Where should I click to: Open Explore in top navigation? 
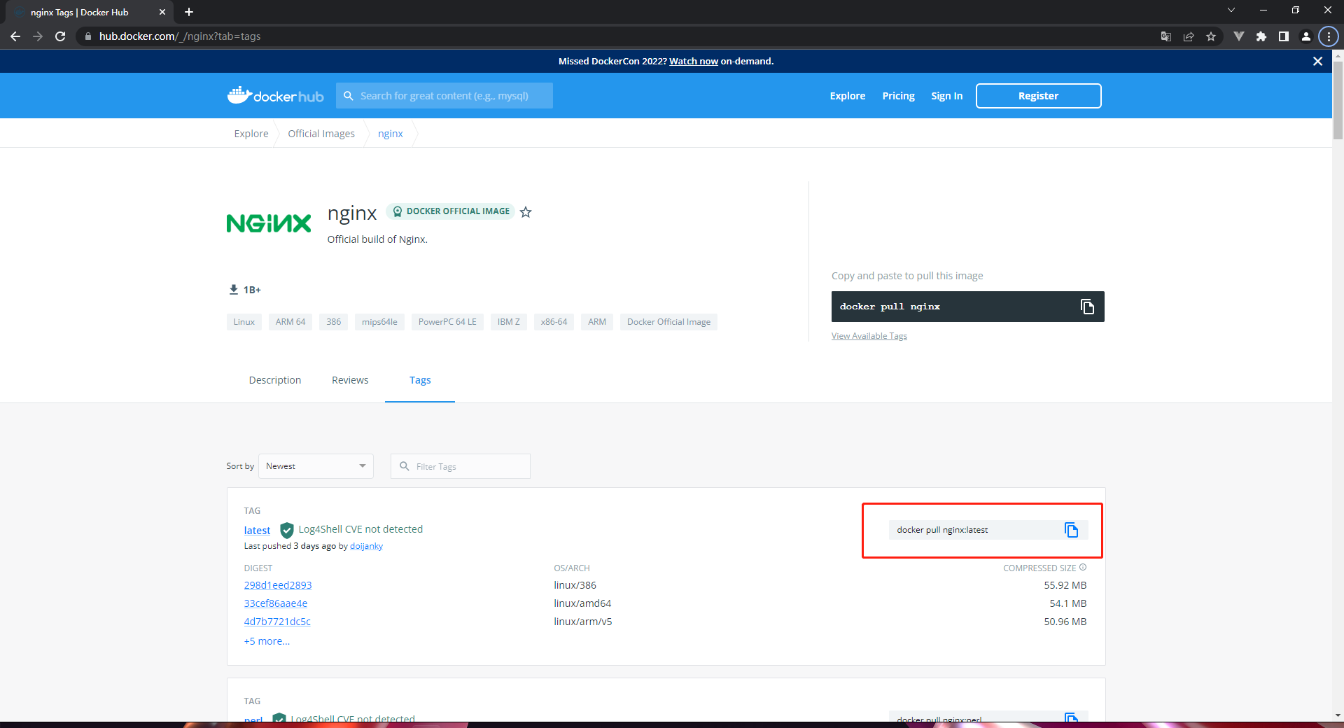click(x=848, y=96)
